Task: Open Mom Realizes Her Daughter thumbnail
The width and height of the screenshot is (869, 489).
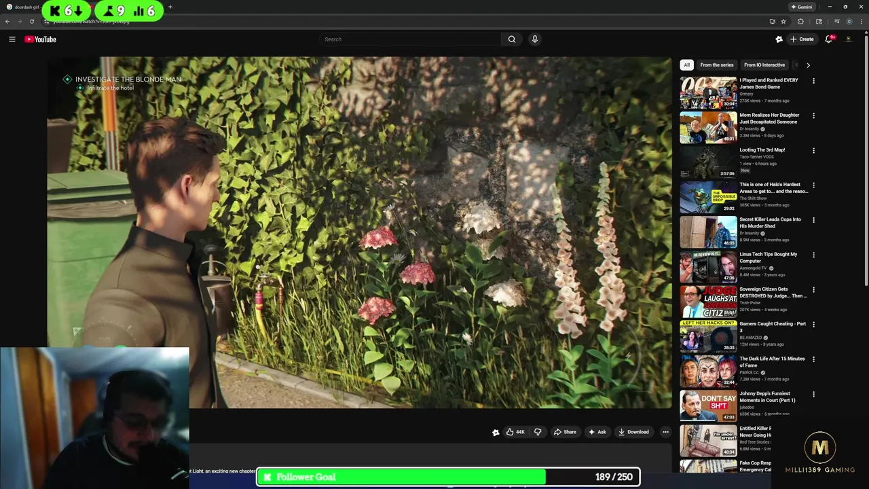Action: pyautogui.click(x=708, y=128)
